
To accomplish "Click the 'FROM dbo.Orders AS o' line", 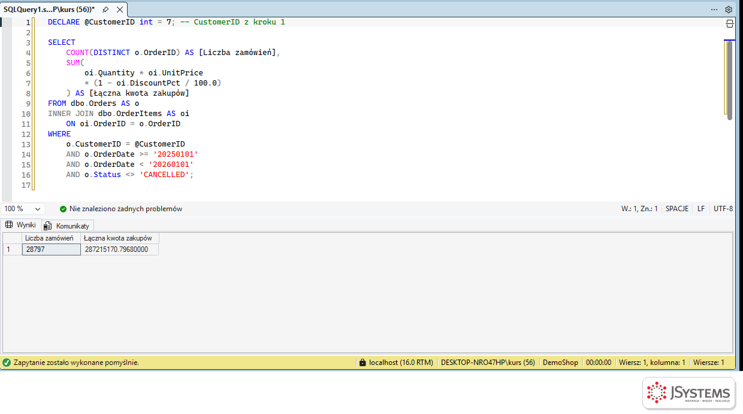I will tap(93, 103).
